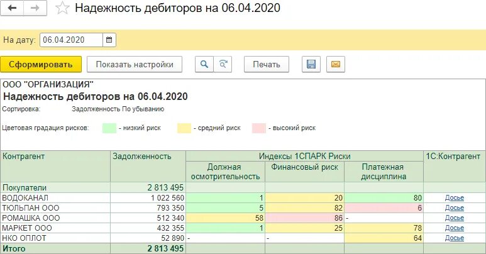This screenshot has width=486, height=254.
Task: Click into the На дату field
Action: click(70, 40)
